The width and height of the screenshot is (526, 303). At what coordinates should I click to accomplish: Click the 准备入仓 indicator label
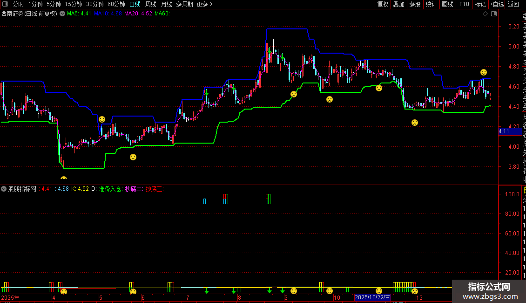click(110, 189)
